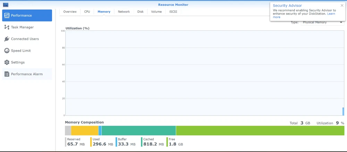Switch to the CPU tab
The width and height of the screenshot is (347, 152).
[87, 12]
